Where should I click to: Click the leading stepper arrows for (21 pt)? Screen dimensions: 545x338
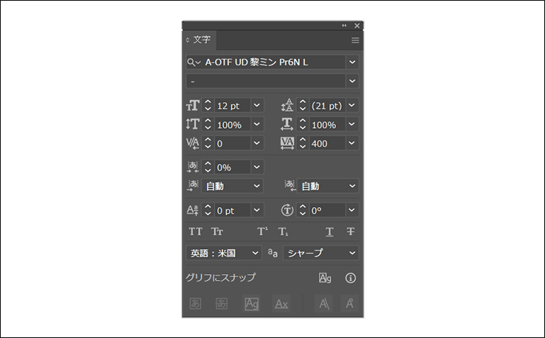303,105
